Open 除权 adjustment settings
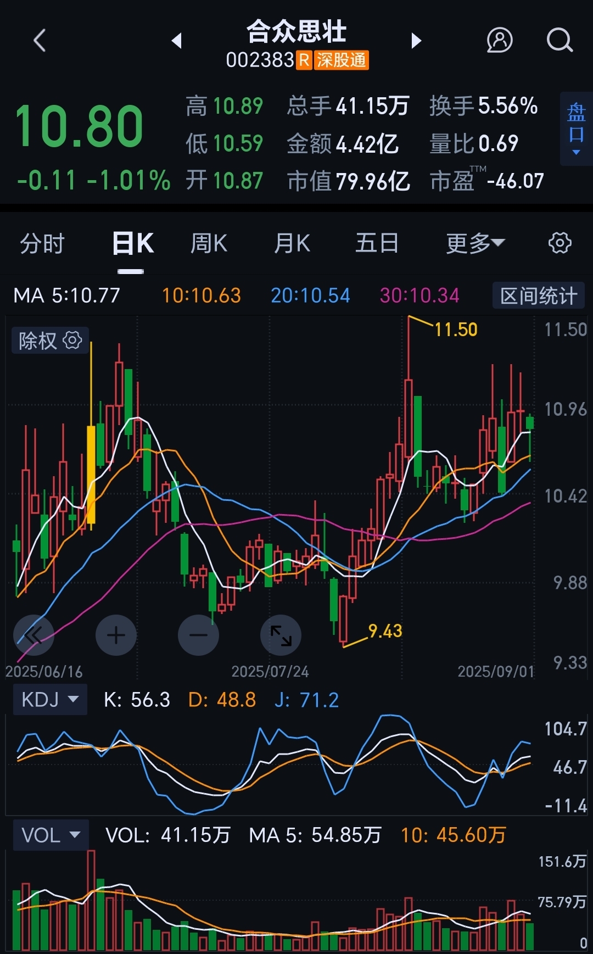The width and height of the screenshot is (593, 954). click(x=50, y=341)
